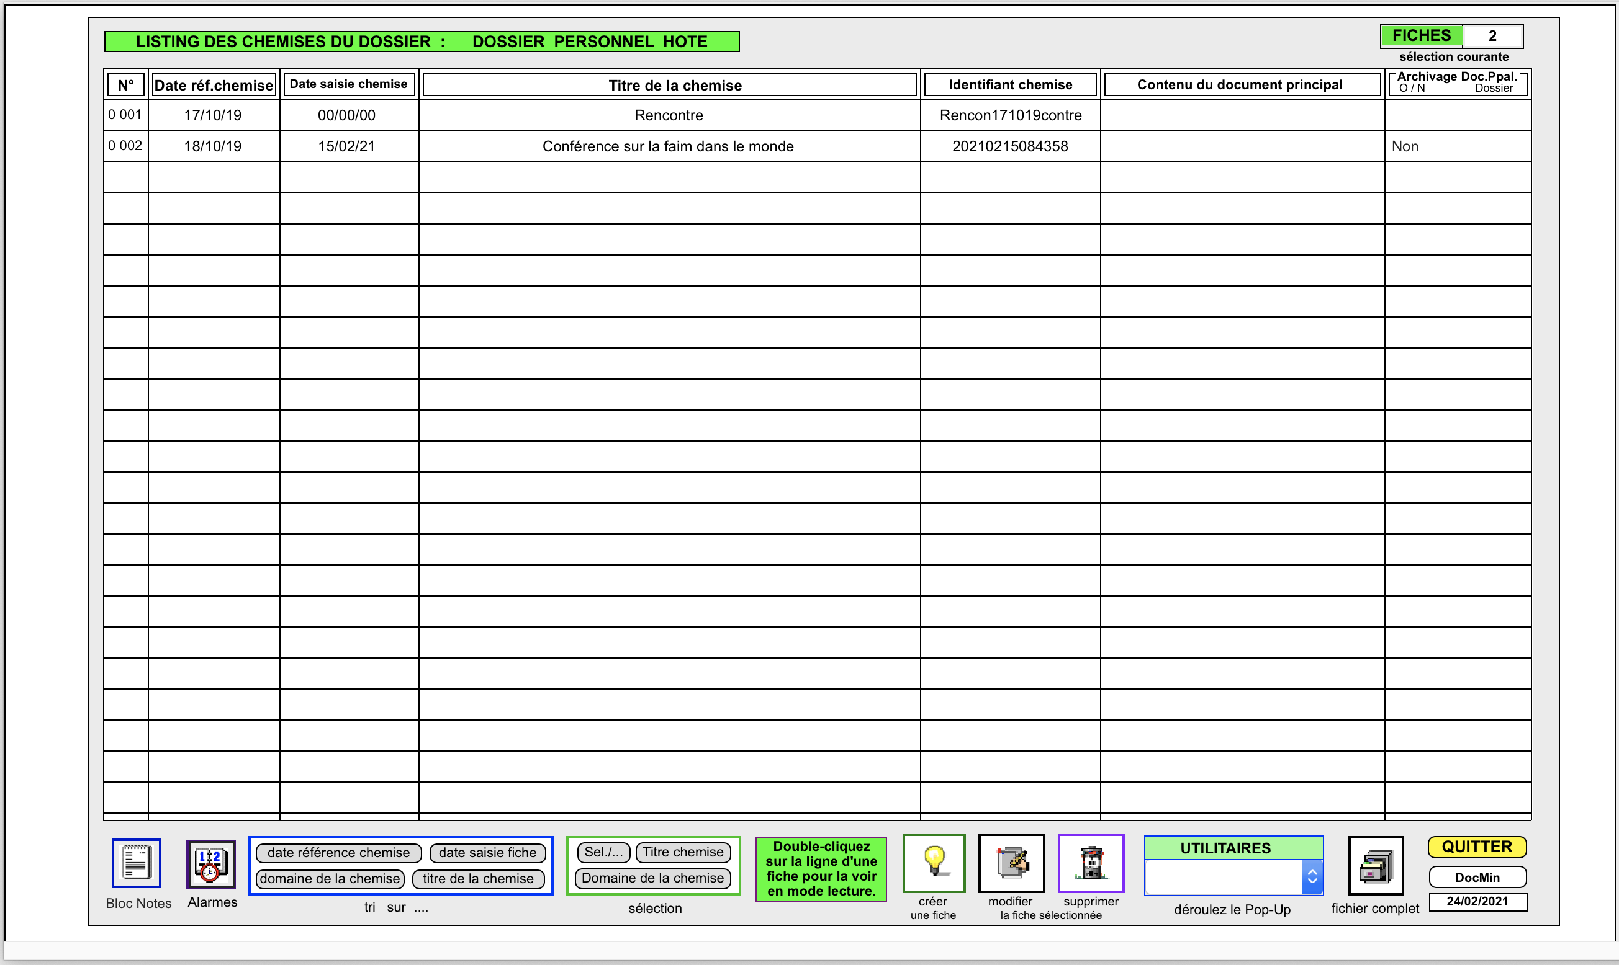Click the 'Non' archivage cell

1457,146
